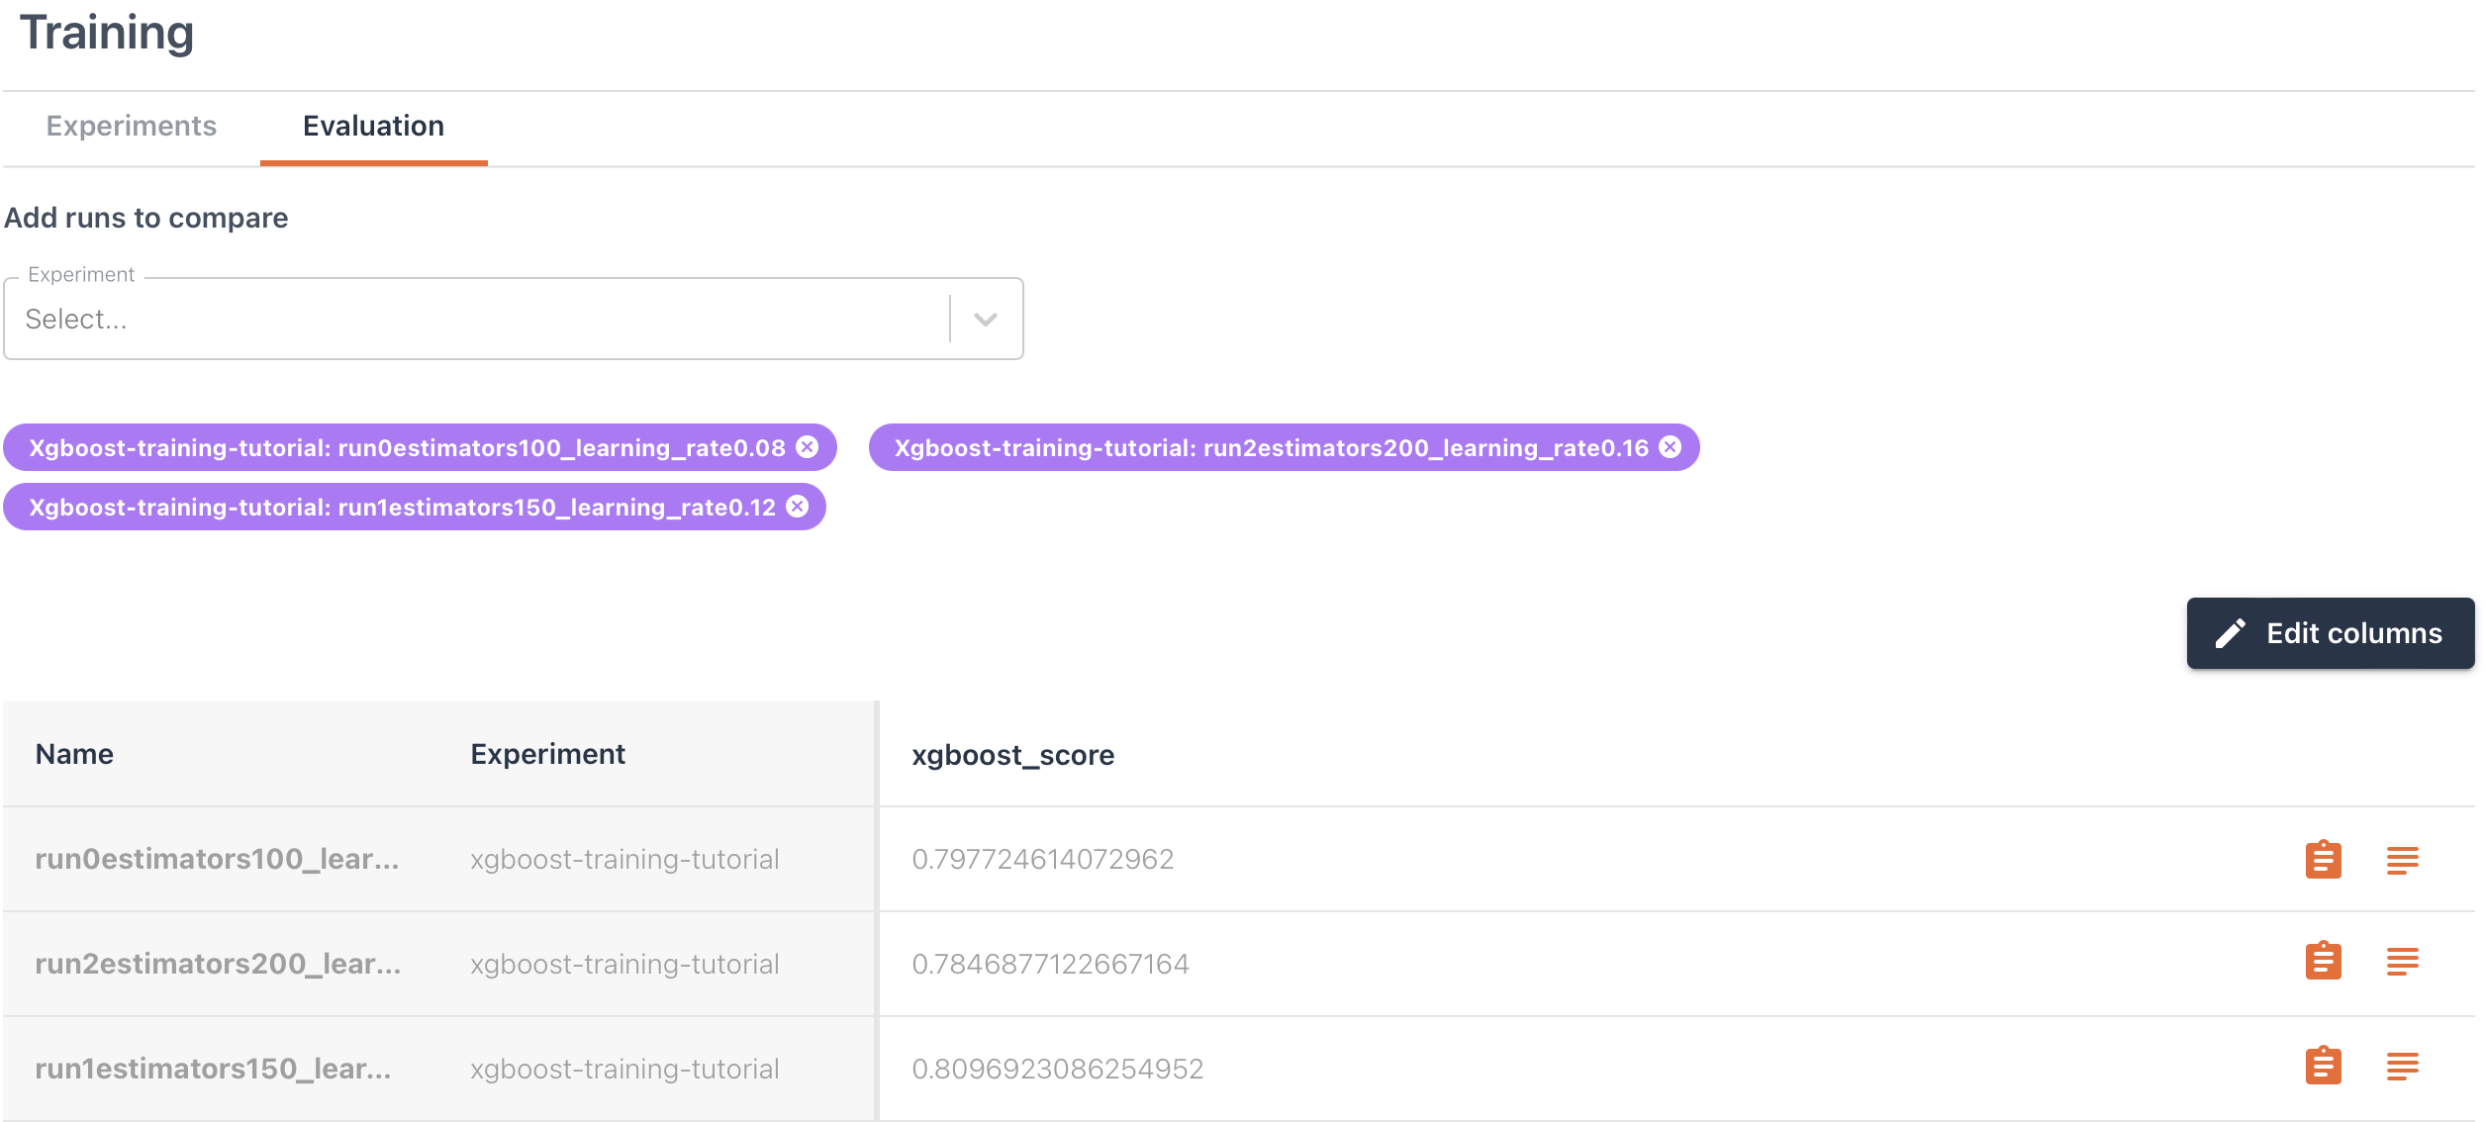Click the Name column header
2486x1122 pixels.
pyautogui.click(x=74, y=754)
